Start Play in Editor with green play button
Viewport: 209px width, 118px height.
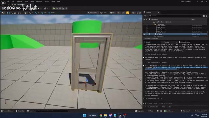(54, 8)
